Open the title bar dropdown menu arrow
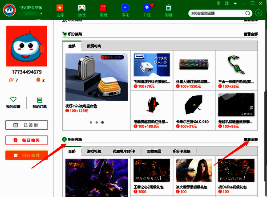Screen dimensions: 267x197 point(235,4)
